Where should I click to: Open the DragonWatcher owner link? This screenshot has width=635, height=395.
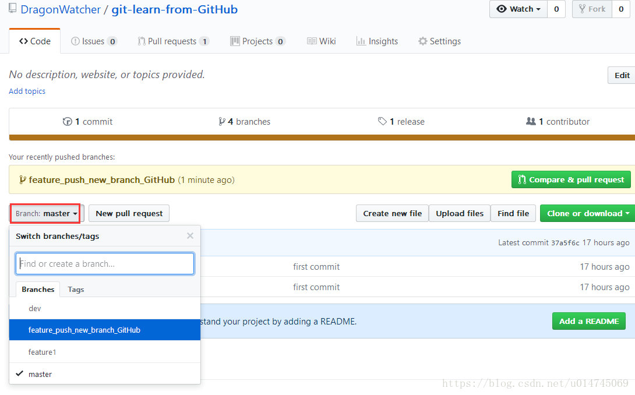pos(61,9)
